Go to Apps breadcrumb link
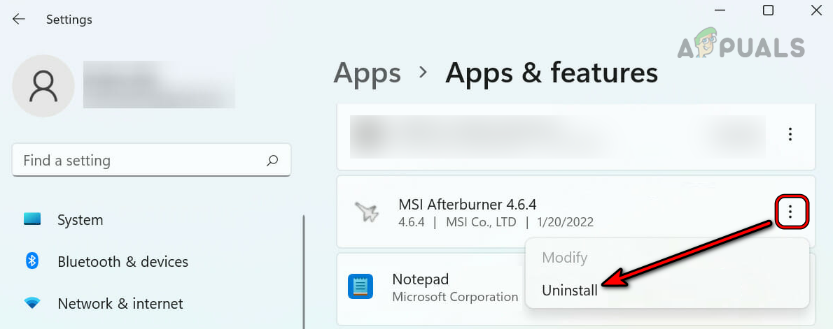833x329 pixels. 367,73
